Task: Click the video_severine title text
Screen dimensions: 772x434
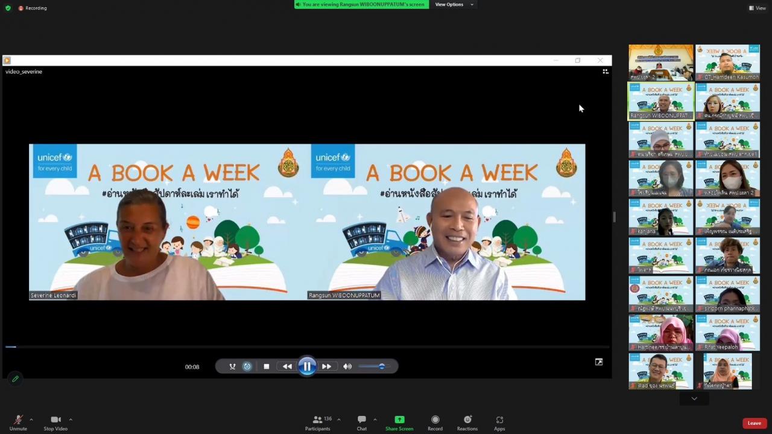Action: coord(24,71)
